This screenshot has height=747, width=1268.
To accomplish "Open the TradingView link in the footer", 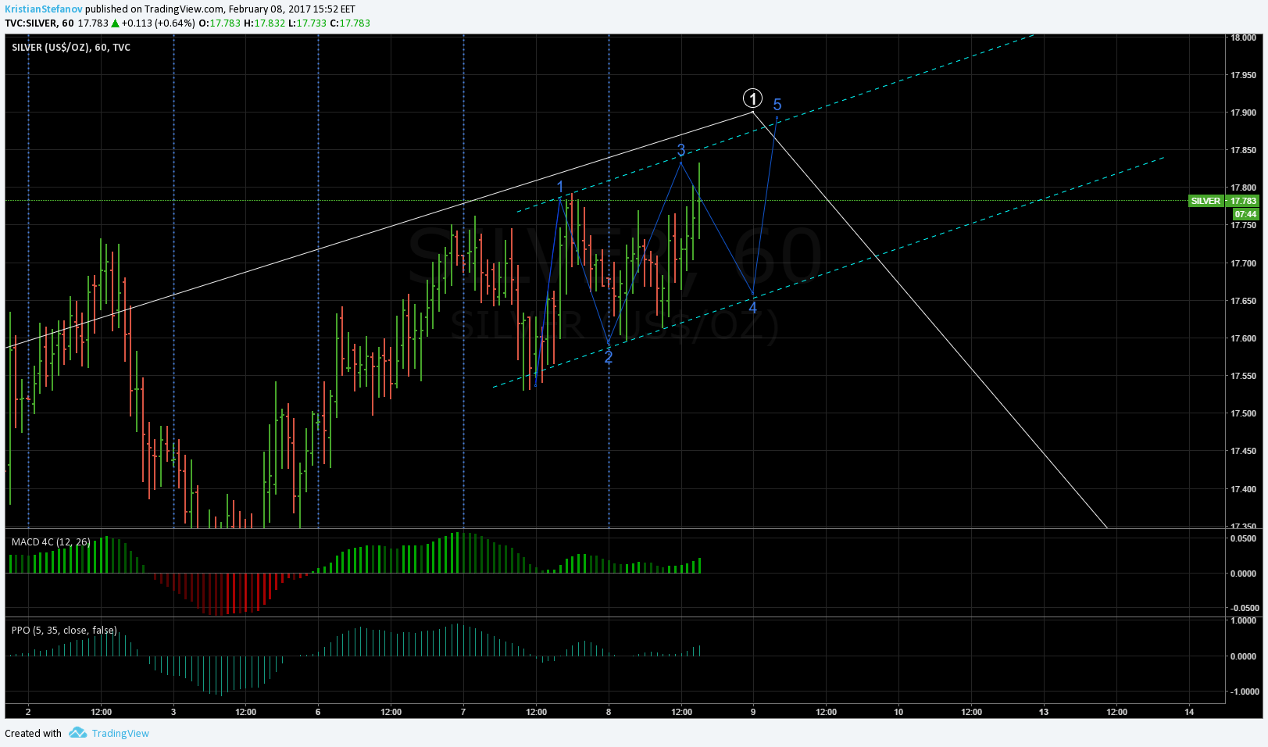I will [120, 733].
